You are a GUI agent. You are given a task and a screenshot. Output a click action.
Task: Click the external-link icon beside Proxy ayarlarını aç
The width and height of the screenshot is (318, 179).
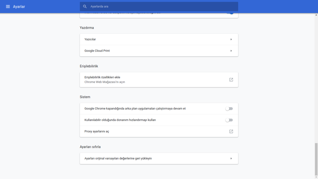pos(231,131)
